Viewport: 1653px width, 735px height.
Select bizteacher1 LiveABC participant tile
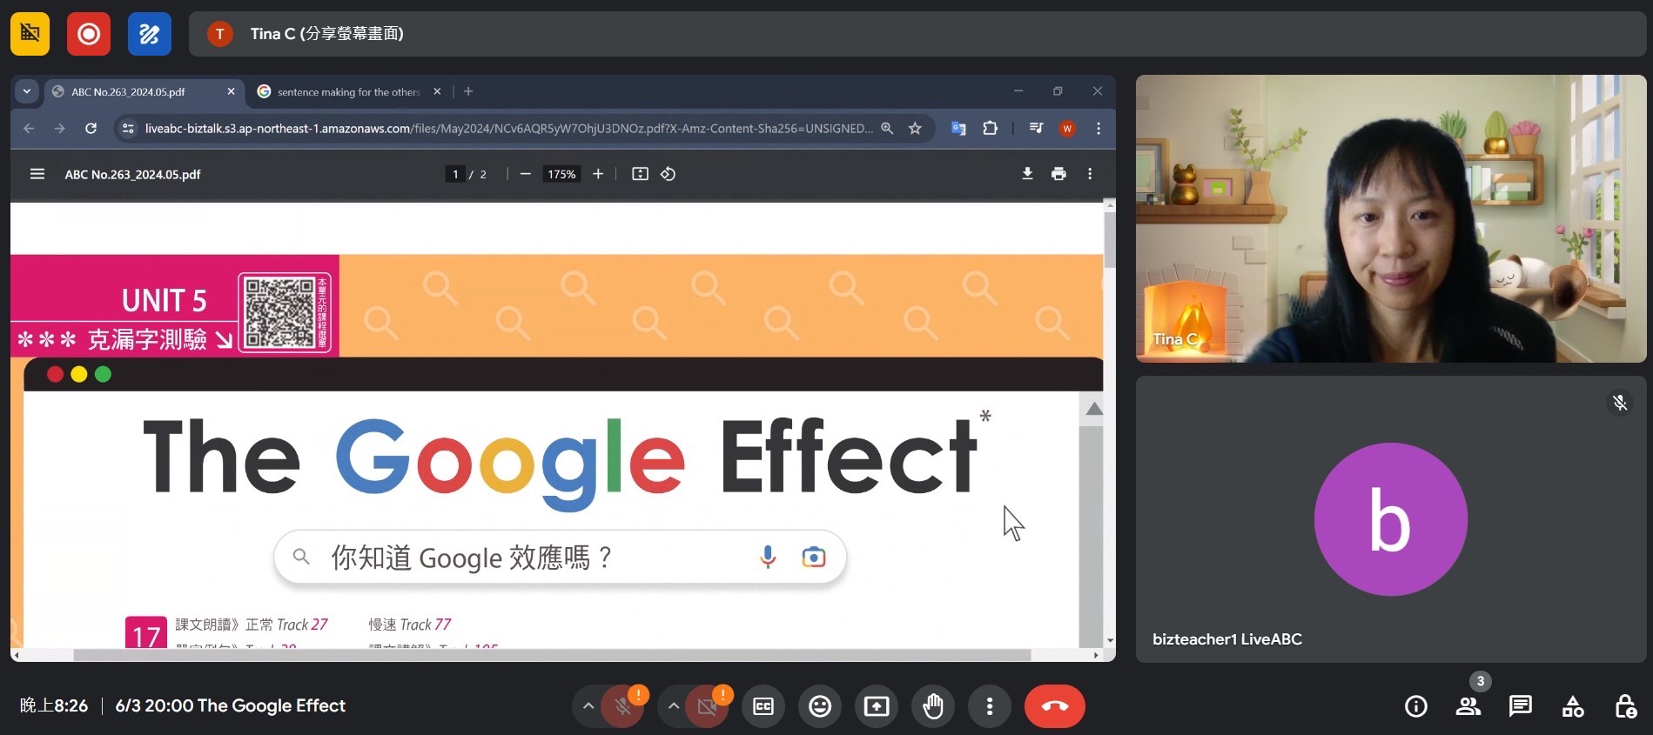1390,519
